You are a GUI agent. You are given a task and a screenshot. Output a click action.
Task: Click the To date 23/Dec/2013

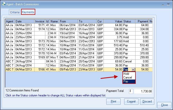pos(87,41)
